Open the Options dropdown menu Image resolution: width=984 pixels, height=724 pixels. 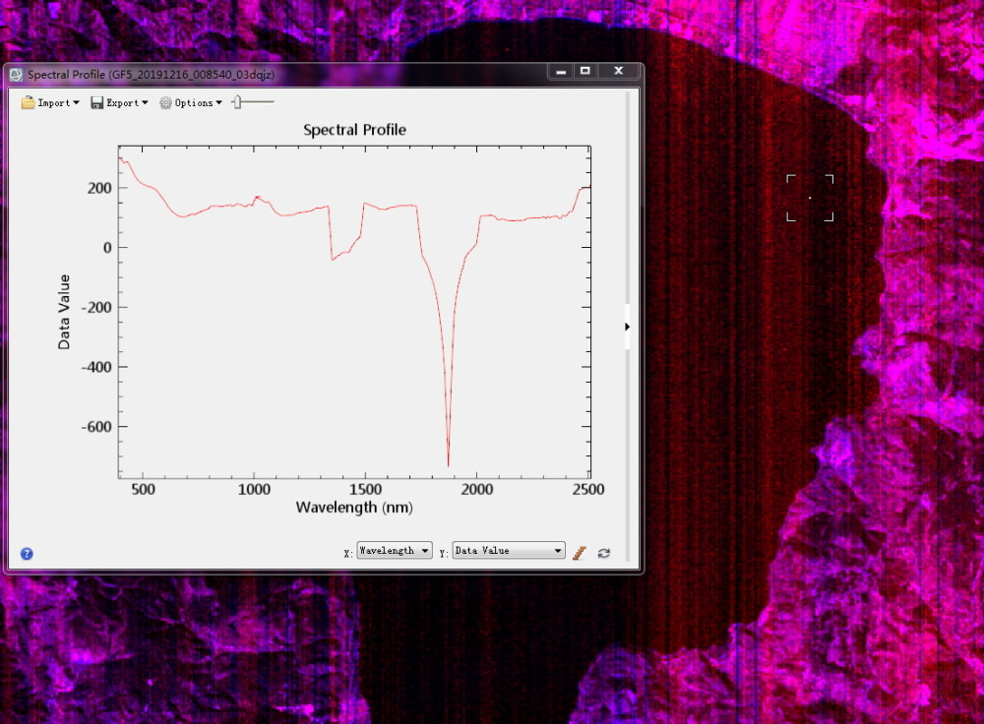194,102
